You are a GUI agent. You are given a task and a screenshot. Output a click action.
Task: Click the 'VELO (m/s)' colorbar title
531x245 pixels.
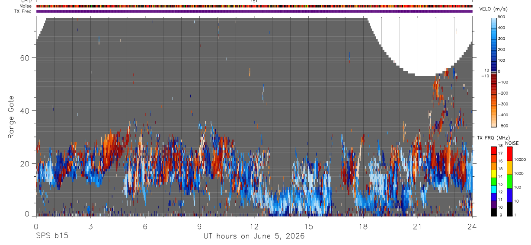coord(493,10)
